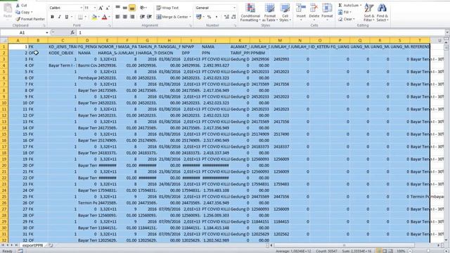Open the AutoSum dropdown arrow
Viewport: 450px width, 253px height.
[x=361, y=6]
